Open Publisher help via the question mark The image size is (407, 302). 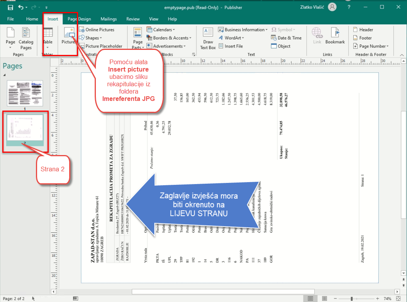point(349,7)
